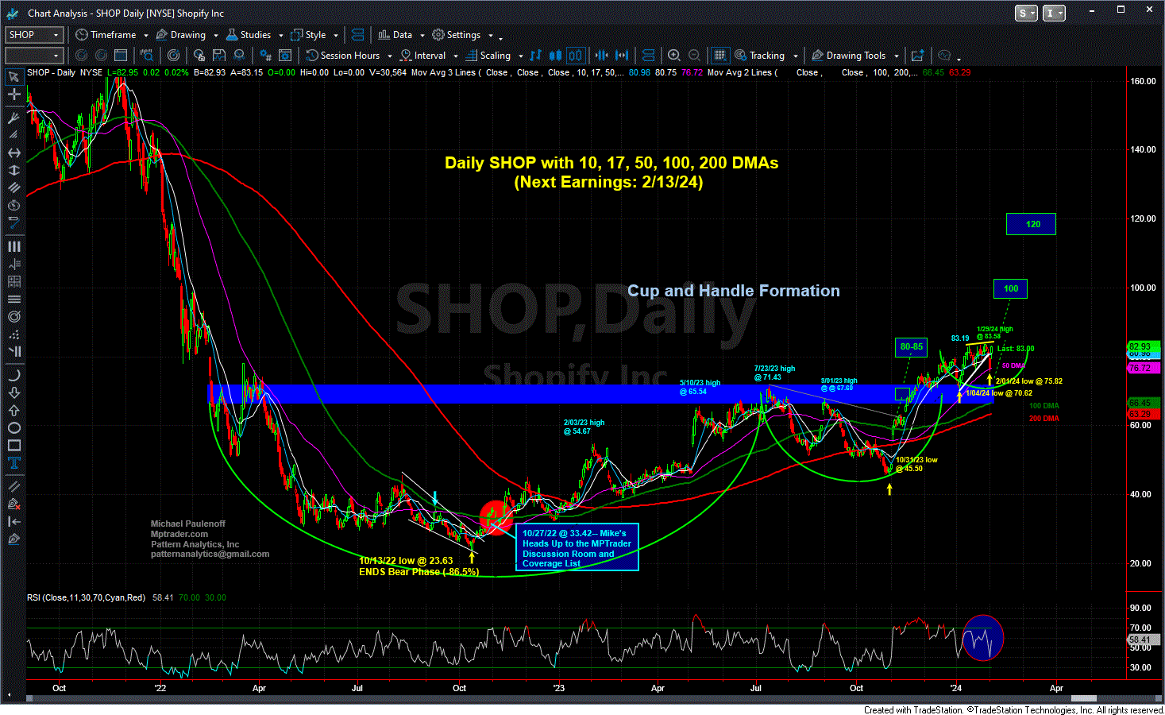This screenshot has height=715, width=1165.
Task: Click the Tracking button
Action: [x=760, y=56]
